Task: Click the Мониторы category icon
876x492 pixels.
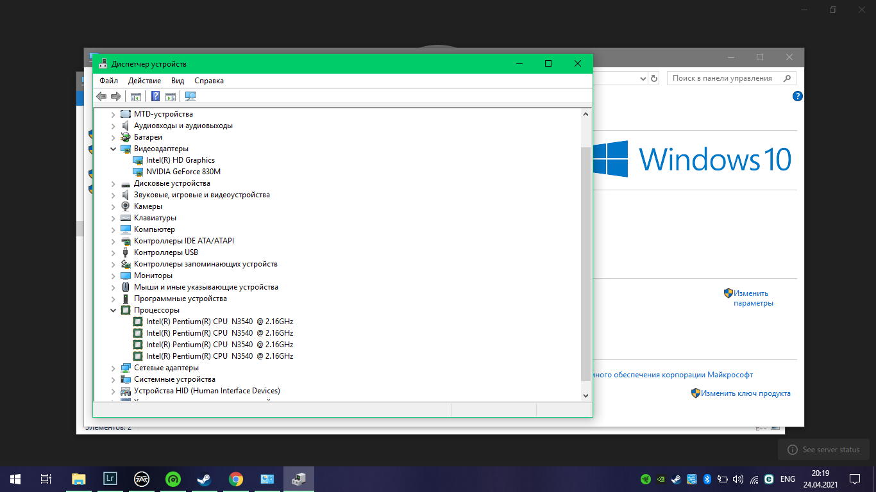Action: (126, 275)
